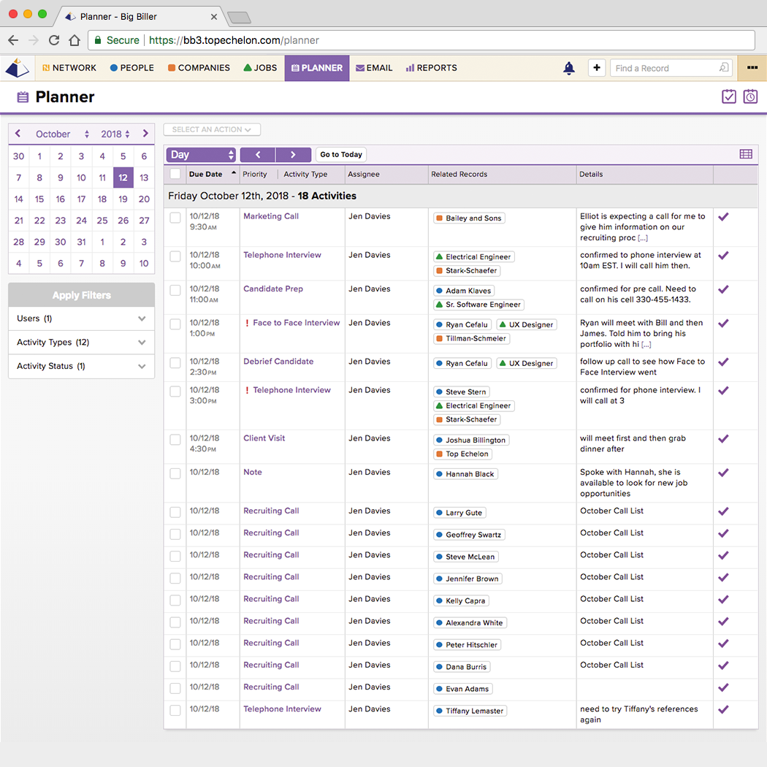
Task: Go to next day arrow button
Action: 293,155
